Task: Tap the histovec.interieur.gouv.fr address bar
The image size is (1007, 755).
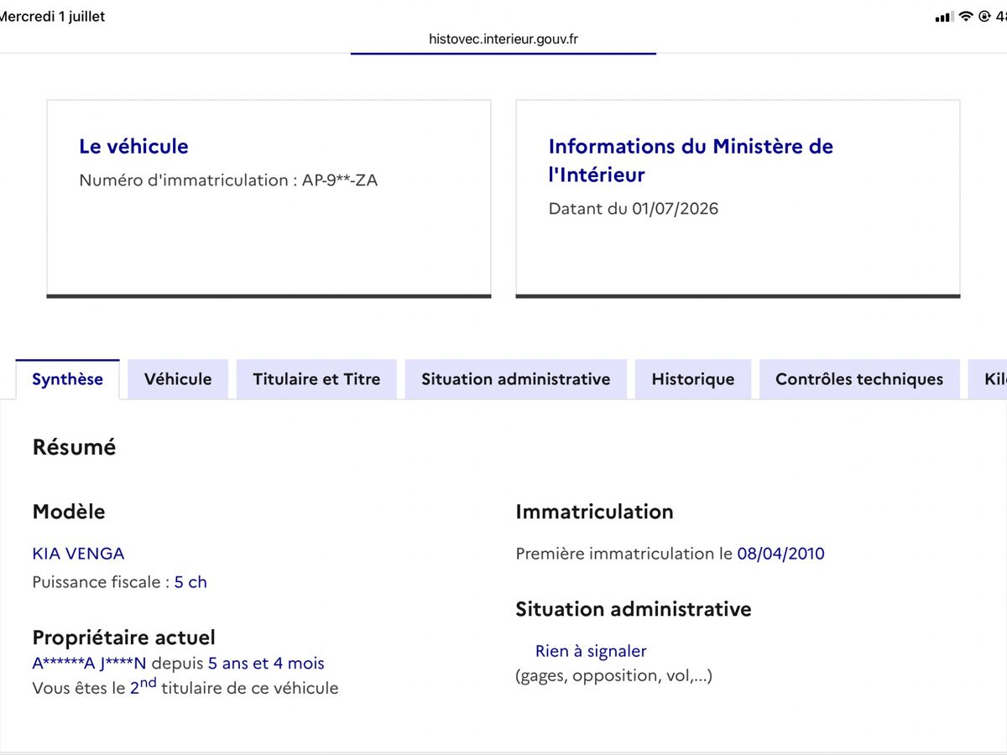Action: click(503, 39)
